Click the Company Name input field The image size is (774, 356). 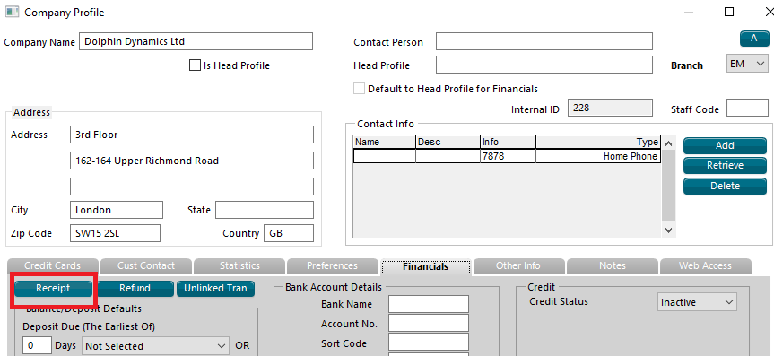click(196, 41)
